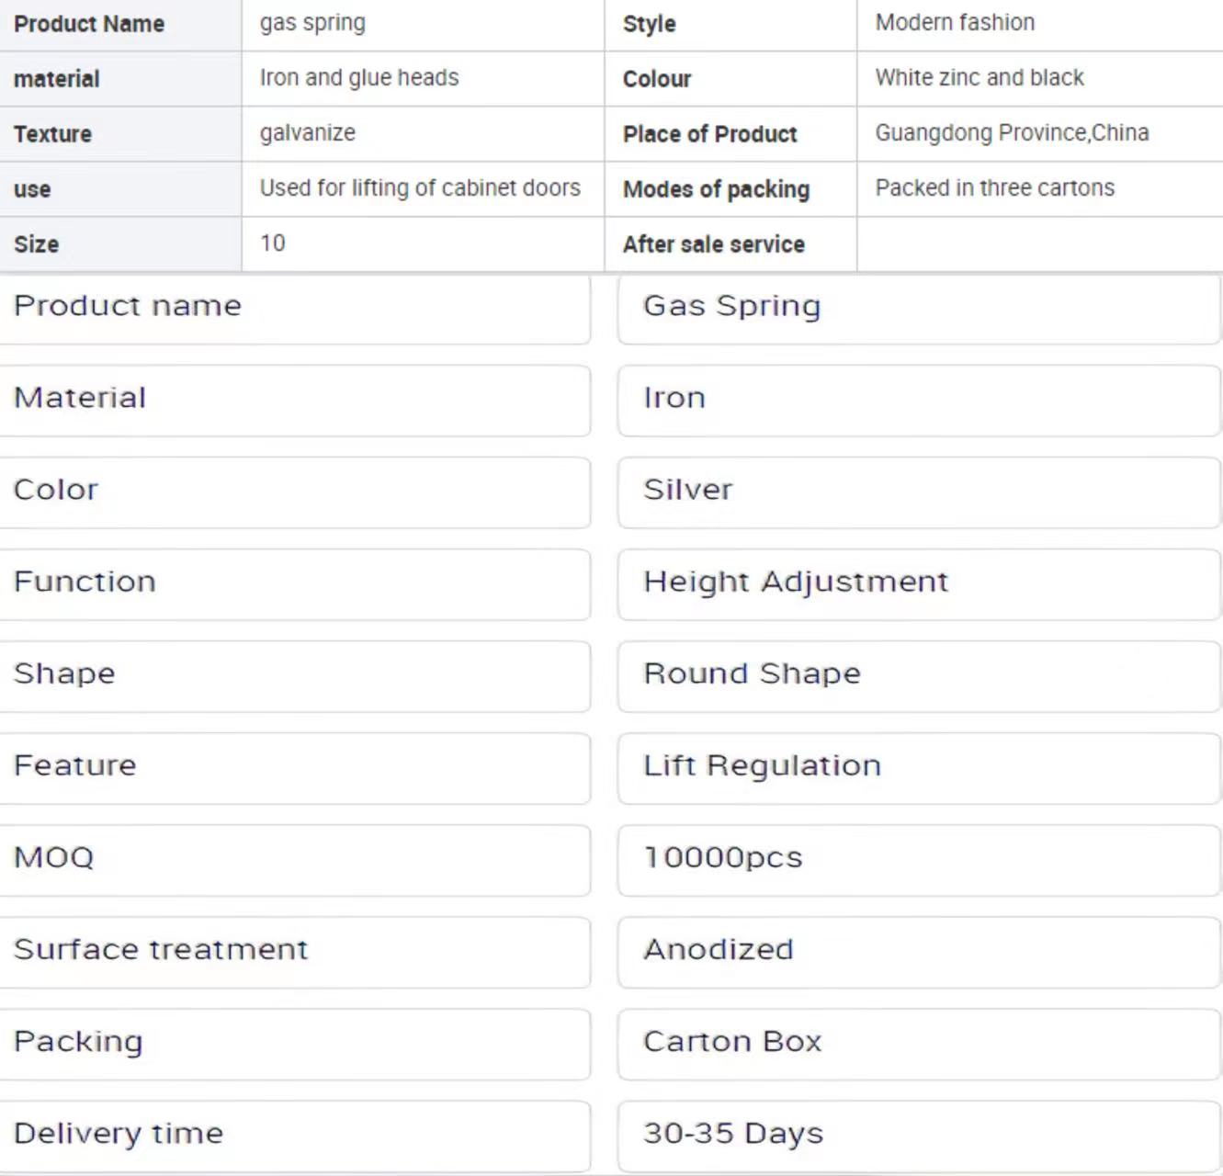This screenshot has width=1223, height=1176.
Task: Select the 'Silver' color field
Action: point(919,492)
